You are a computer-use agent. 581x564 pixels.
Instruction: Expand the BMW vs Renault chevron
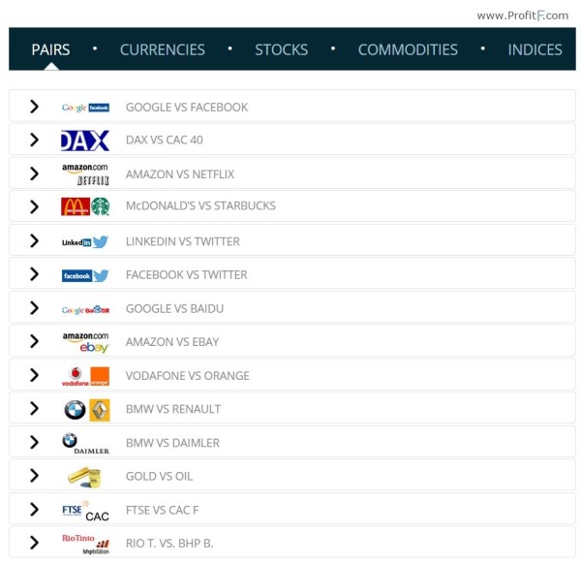coord(34,408)
